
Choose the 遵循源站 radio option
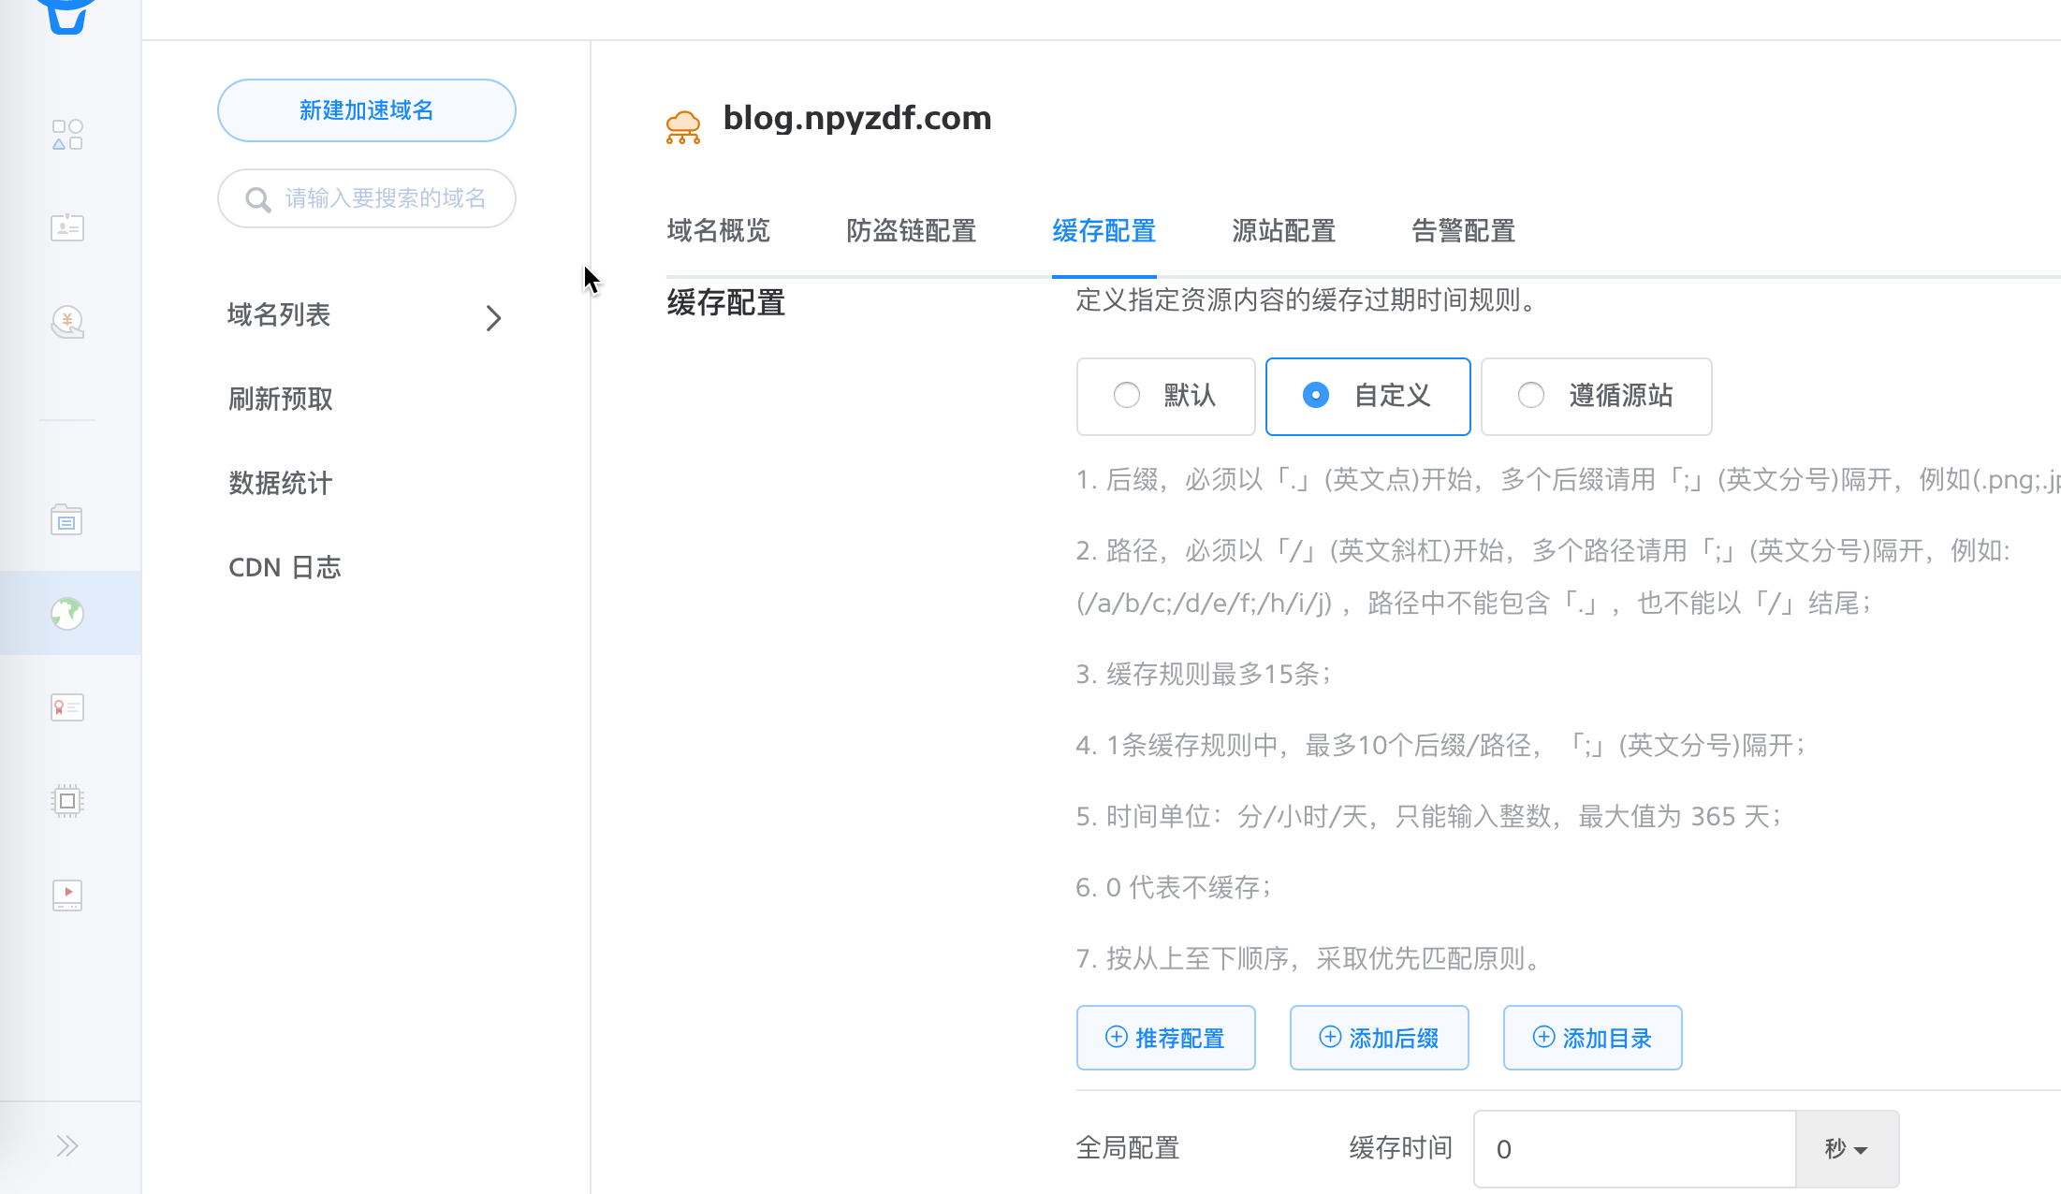tap(1531, 396)
